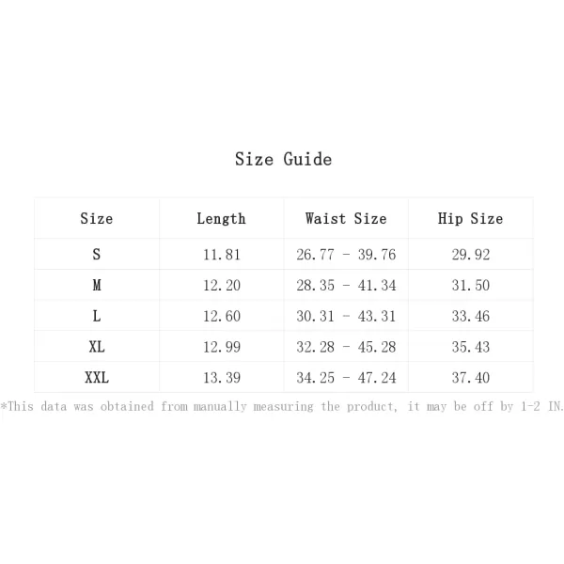This screenshot has height=564, width=564.
Task: Select the L size row label
Action: (x=97, y=316)
